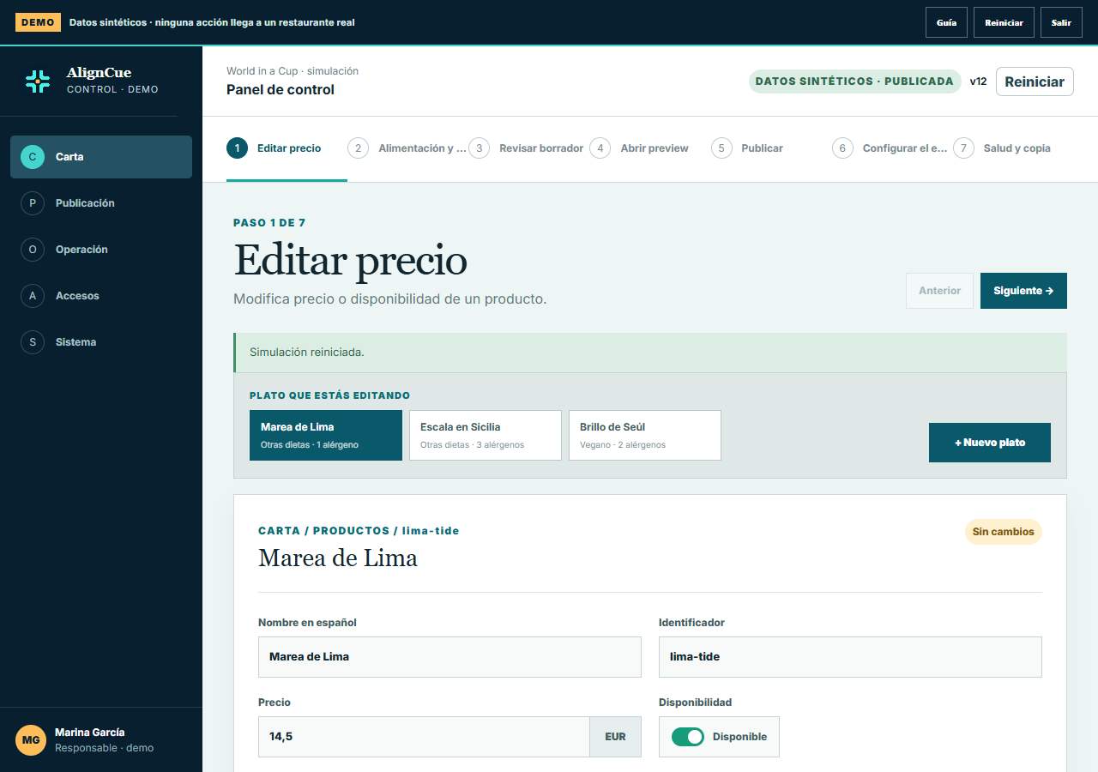Viewport: 1098px width, 772px height.
Task: Go to step 3 Revisar borrador
Action: coord(528,148)
